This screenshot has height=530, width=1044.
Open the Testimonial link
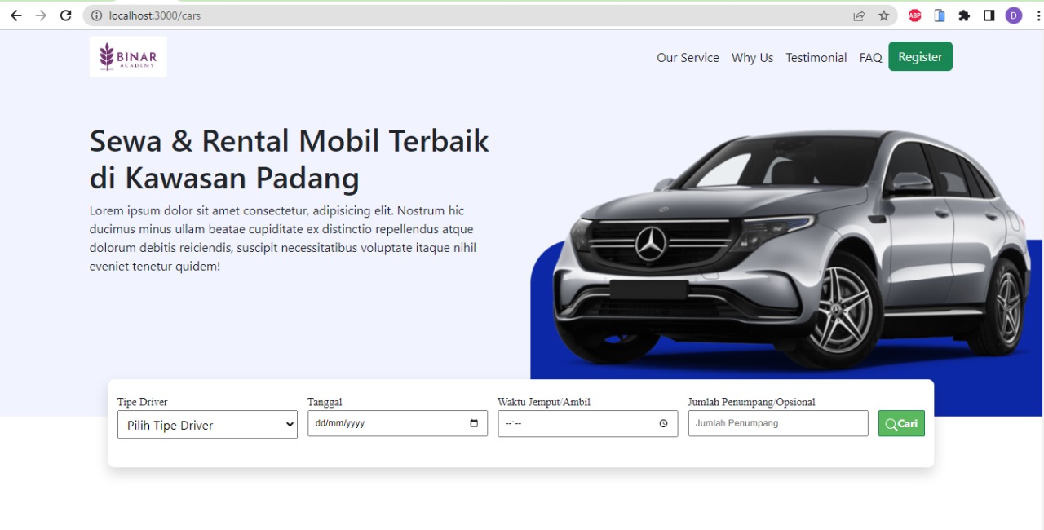click(816, 57)
